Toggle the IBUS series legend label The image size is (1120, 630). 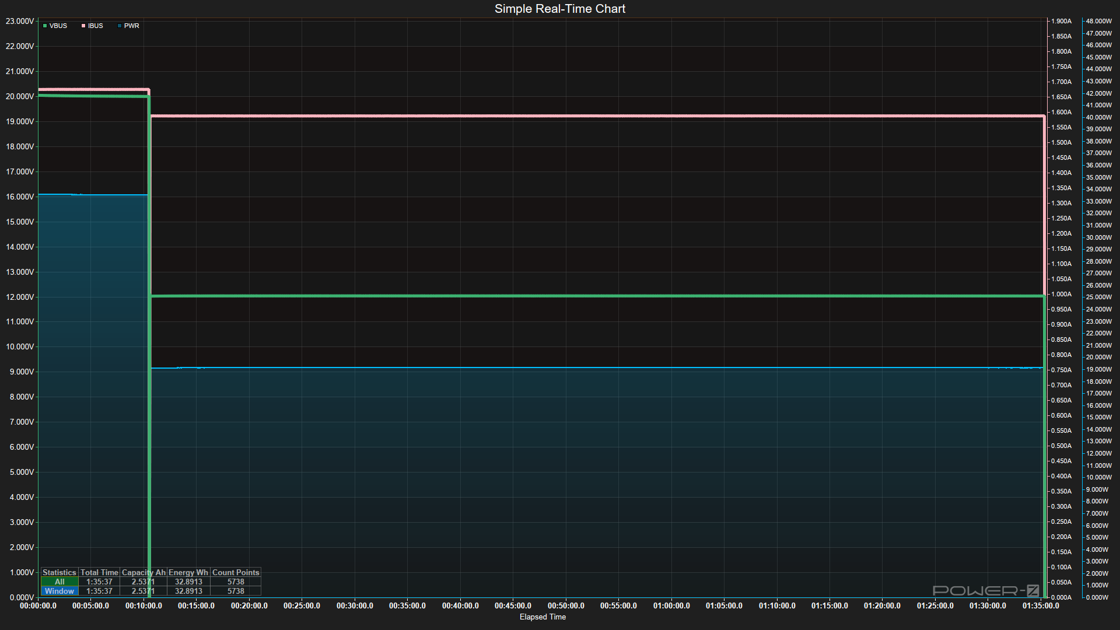pyautogui.click(x=96, y=26)
